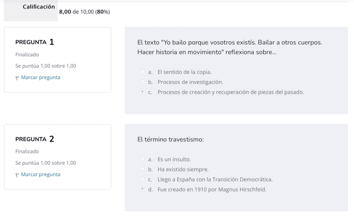354x217 pixels.
Task: Click the Finalizado status under Pregunta 1
Action: [x=27, y=55]
